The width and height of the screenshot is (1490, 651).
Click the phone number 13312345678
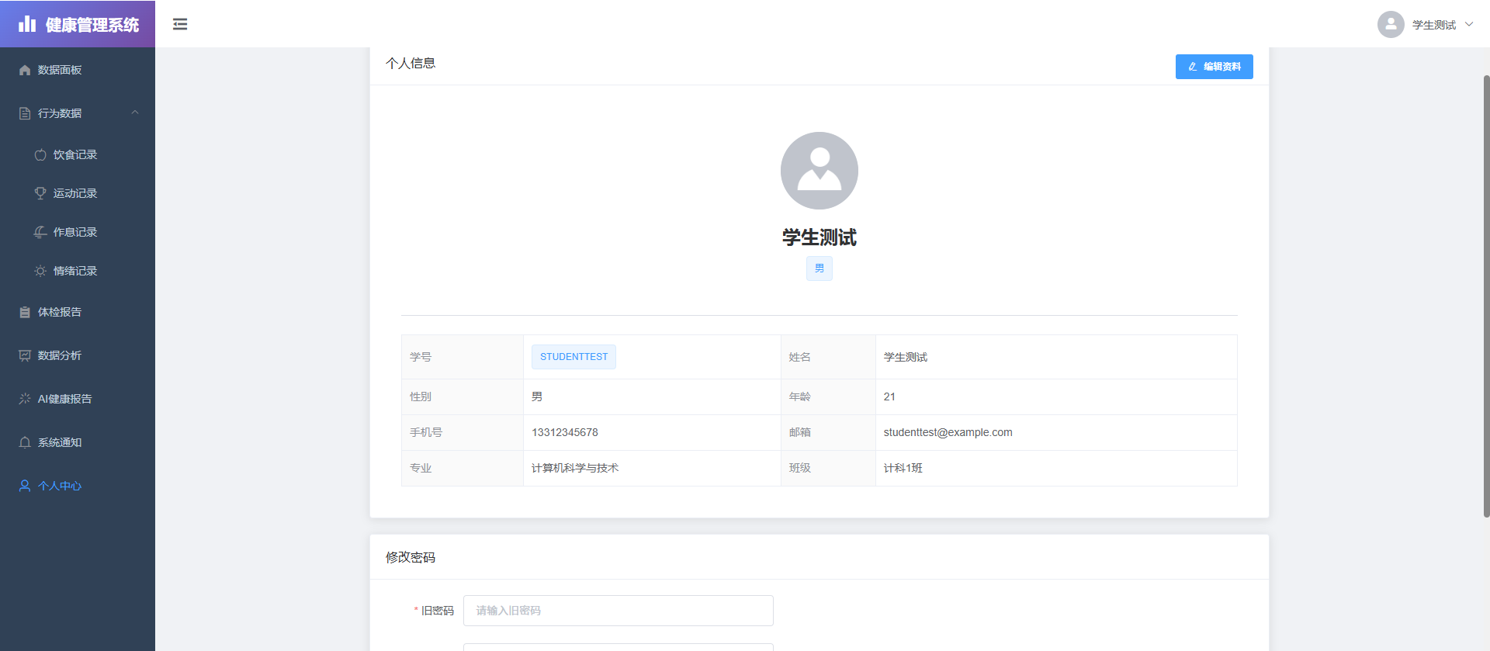565,432
